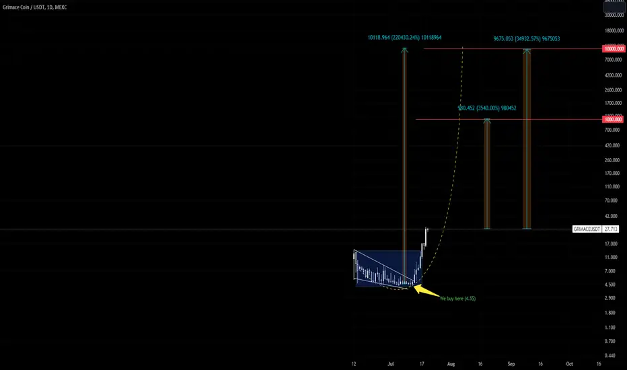Click the Sep date on the time axis
This screenshot has width=627, height=370.
click(511, 364)
